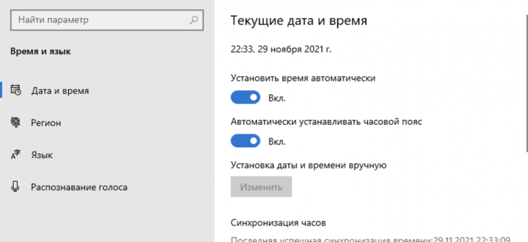
Task: Click the microphone icon beside Распознавание голоса
Action: click(16, 187)
